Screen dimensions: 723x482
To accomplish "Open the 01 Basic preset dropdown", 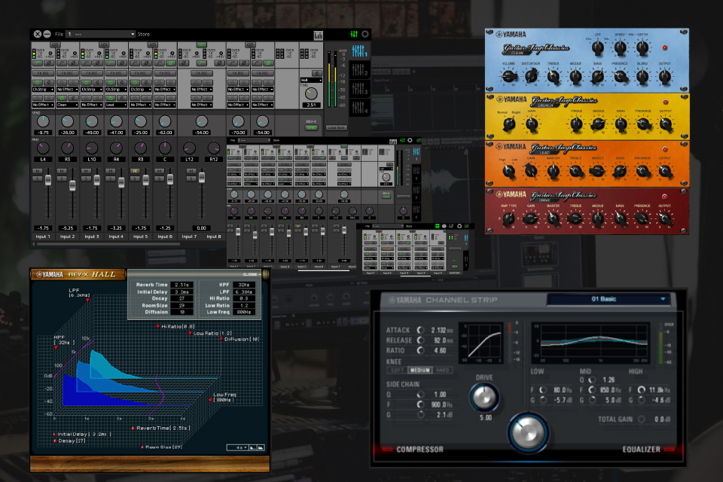I will click(x=608, y=299).
